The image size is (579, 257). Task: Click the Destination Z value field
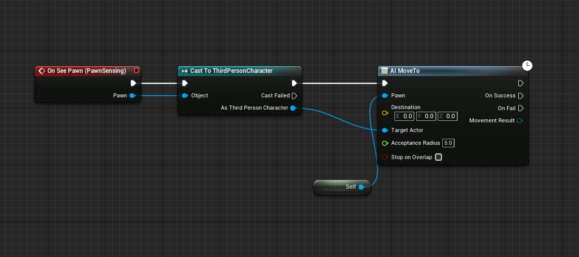point(447,116)
